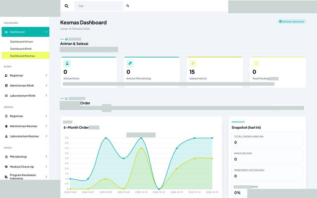Expand Mikrobiologi module chevron
This screenshot has width=317, height=198.
[x=46, y=156]
